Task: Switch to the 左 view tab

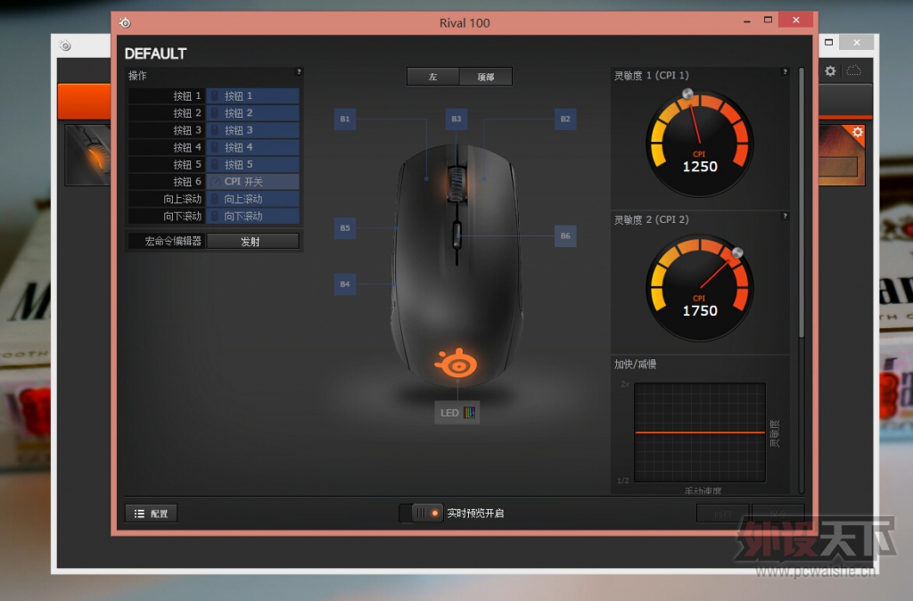Action: (433, 77)
